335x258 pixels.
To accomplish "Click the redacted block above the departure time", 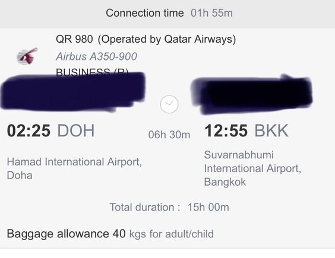I will click(x=72, y=92).
